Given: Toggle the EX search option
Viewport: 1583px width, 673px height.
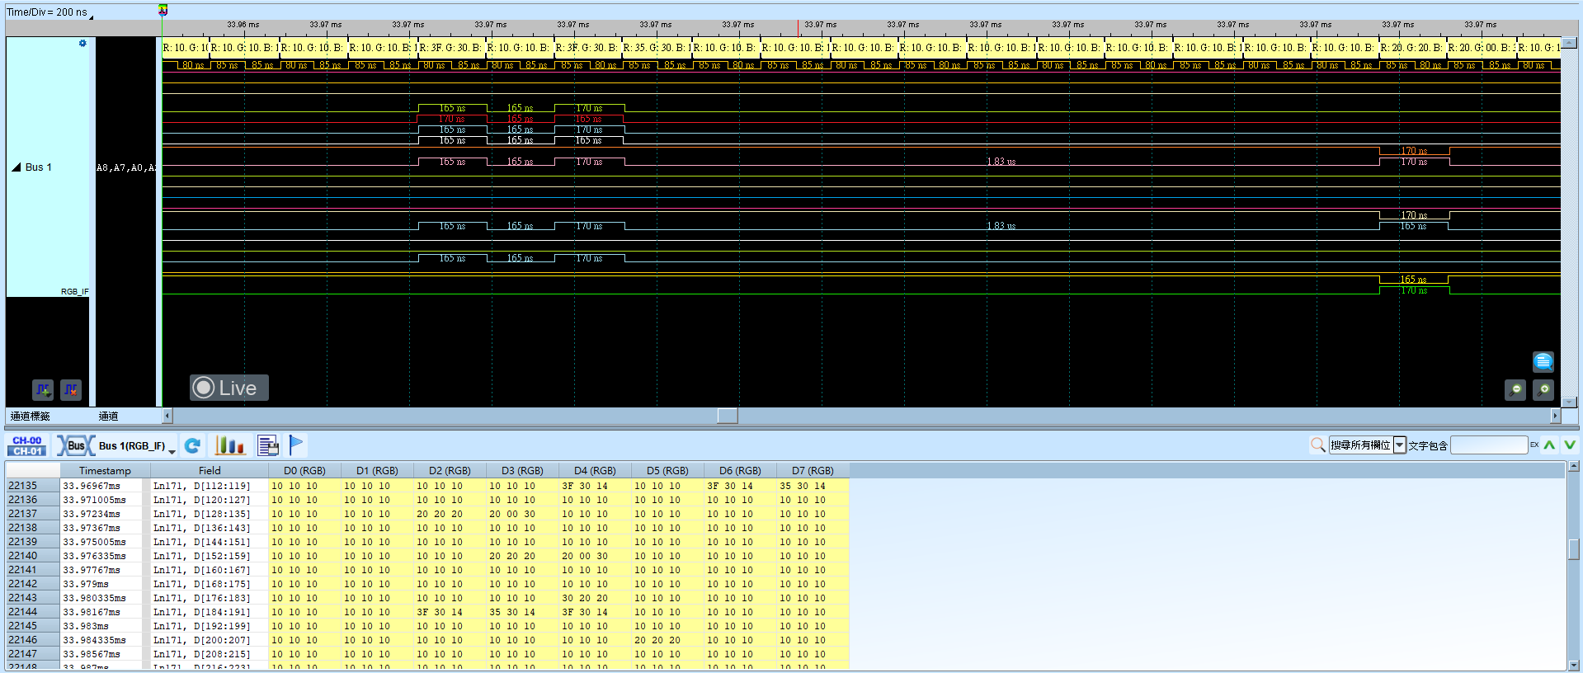Looking at the screenshot, I should click(x=1534, y=445).
